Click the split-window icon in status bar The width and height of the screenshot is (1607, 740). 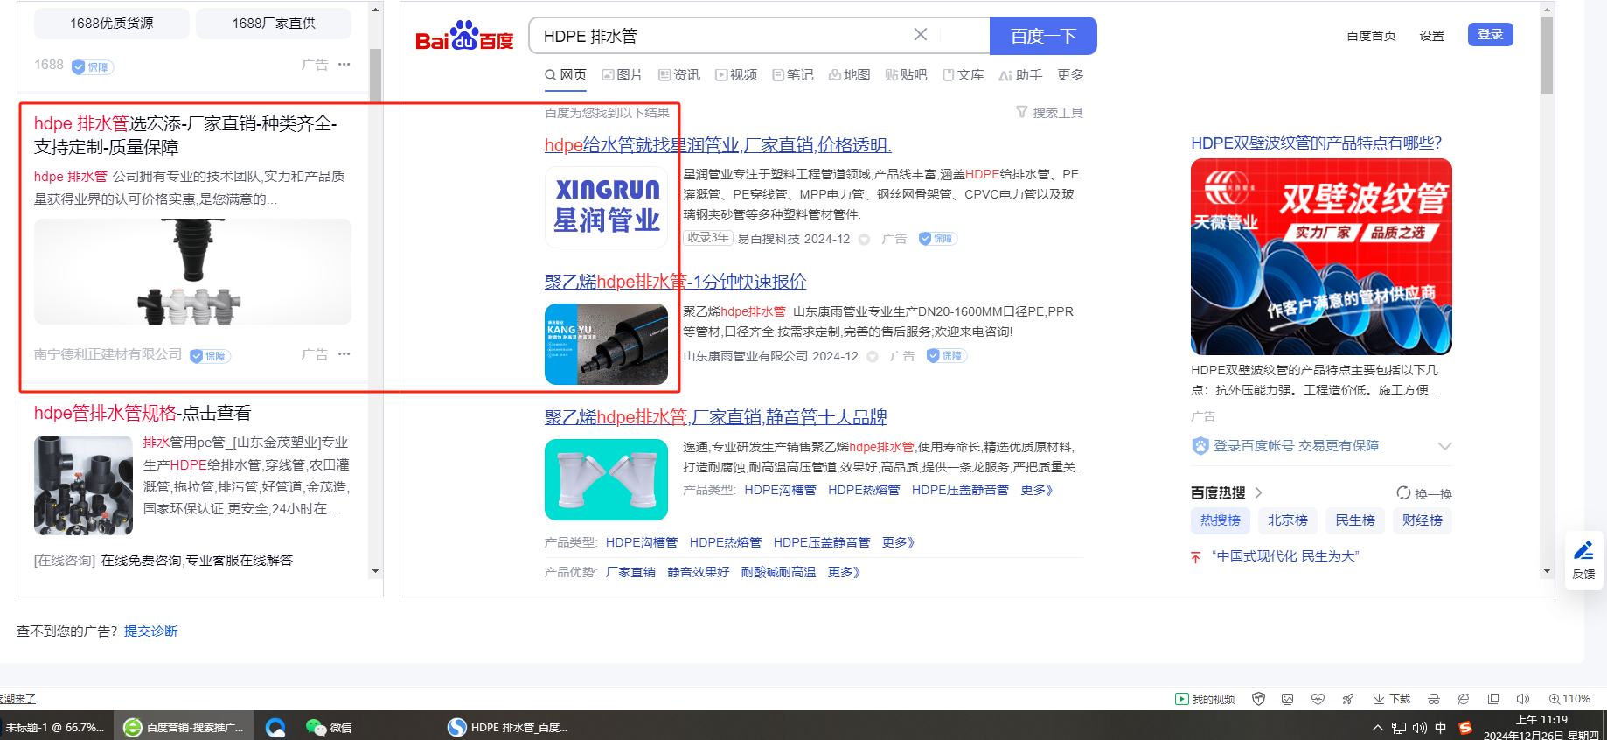click(1493, 699)
